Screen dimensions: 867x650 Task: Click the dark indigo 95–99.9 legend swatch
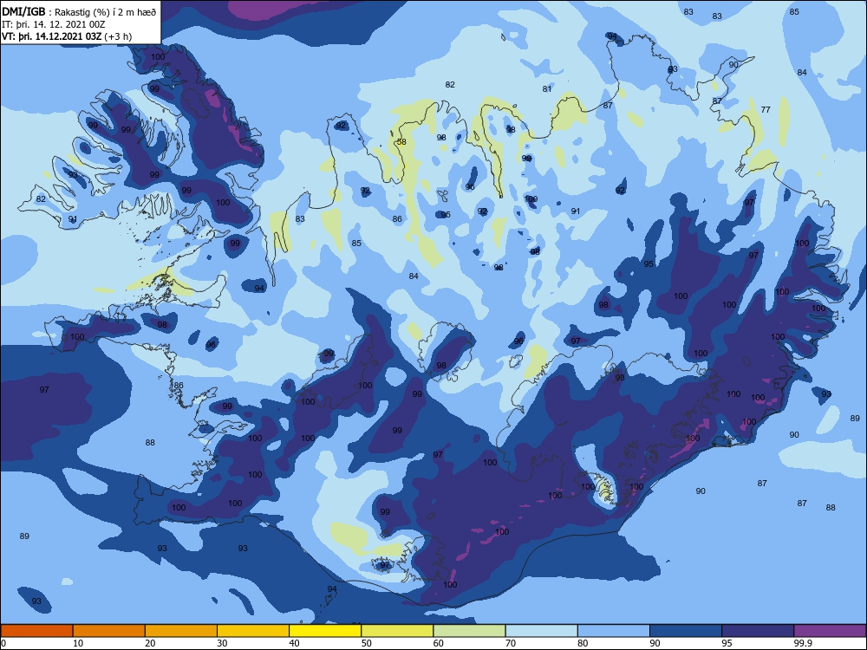point(758,631)
